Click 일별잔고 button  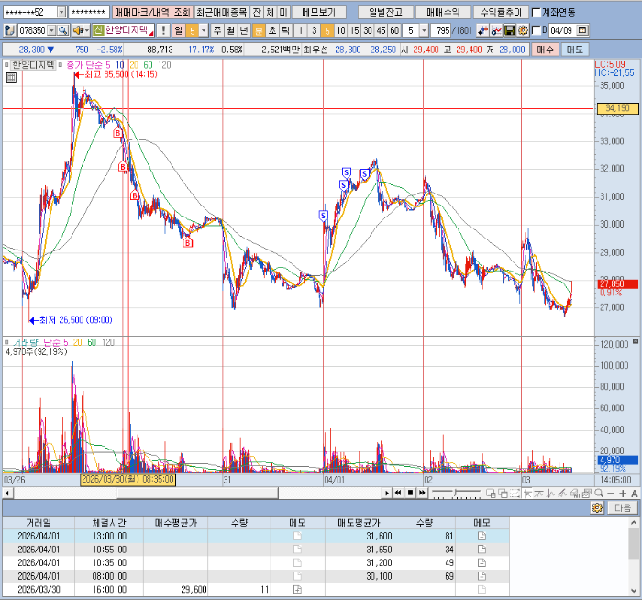pos(385,12)
